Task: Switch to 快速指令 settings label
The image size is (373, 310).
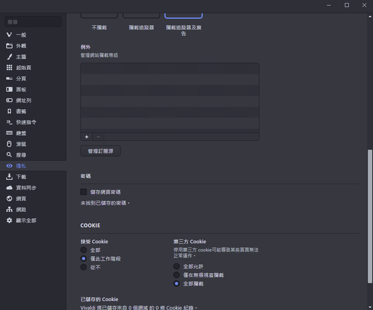Action: coord(26,122)
